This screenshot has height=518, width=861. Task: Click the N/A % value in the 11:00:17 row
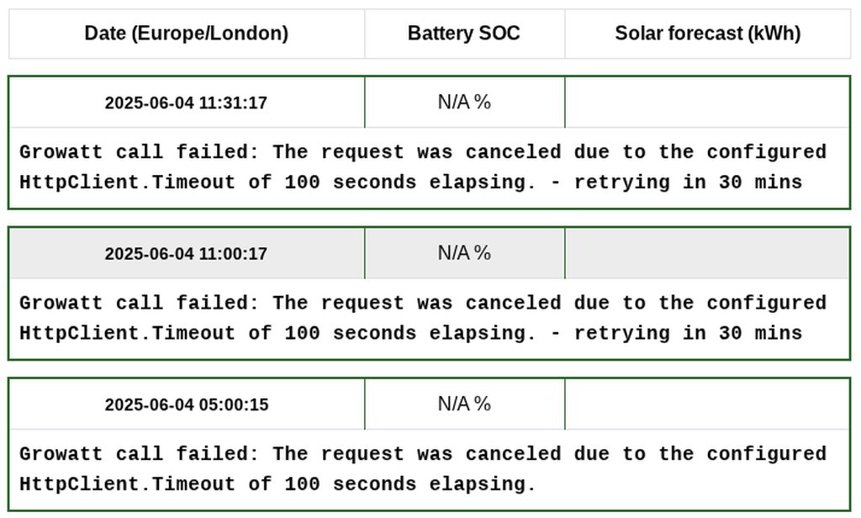463,253
